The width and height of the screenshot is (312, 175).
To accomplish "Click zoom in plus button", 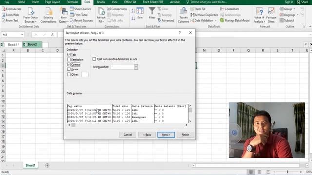I will pos(301,172).
